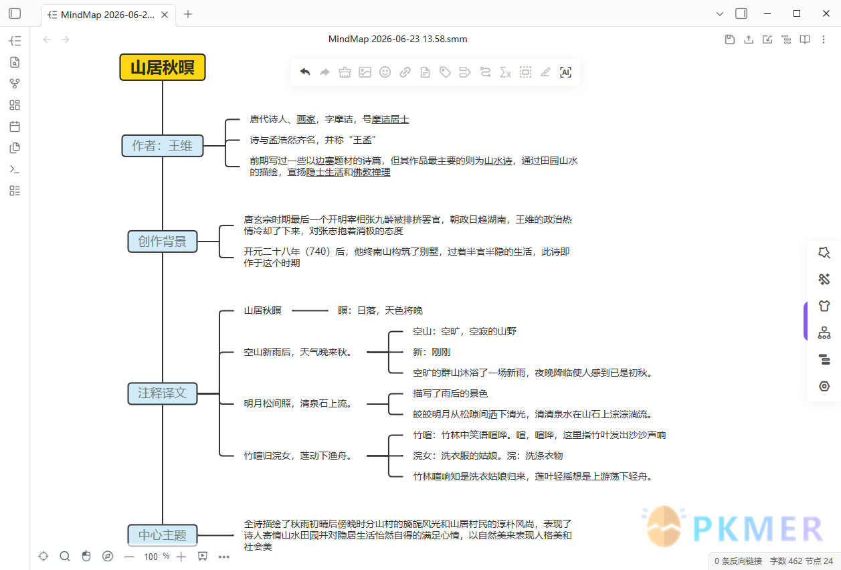Screen dimensions: 841x570
Task: Open the hexagon settings panel
Action: point(824,387)
